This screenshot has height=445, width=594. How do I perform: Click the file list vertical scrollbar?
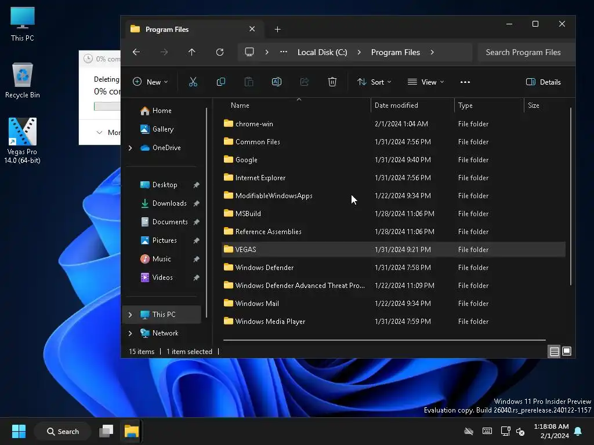pos(570,197)
